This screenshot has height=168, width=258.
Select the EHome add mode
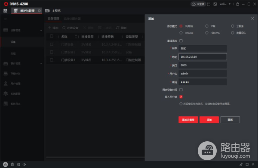181,33
